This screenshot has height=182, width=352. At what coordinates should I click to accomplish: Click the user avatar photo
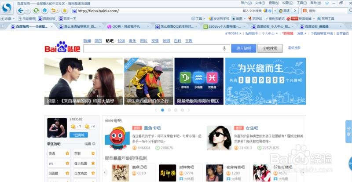point(57,127)
